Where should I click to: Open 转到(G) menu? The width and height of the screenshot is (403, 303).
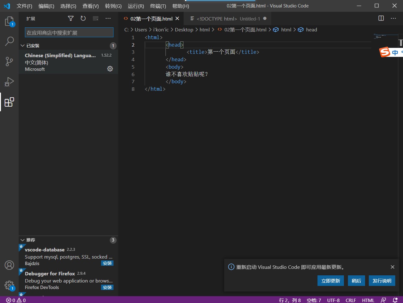pos(113,6)
